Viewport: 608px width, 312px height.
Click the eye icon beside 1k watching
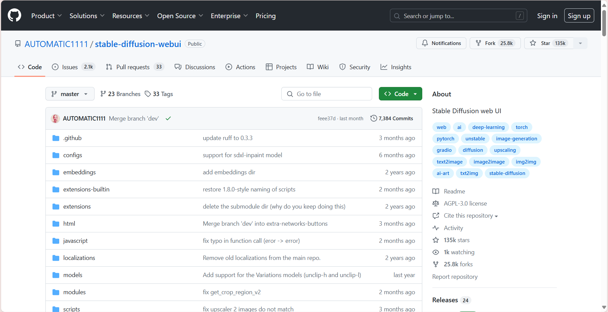(436, 252)
